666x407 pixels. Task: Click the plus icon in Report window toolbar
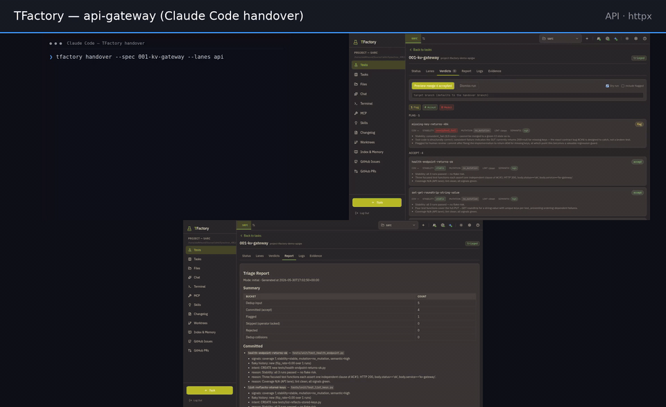pos(423,225)
